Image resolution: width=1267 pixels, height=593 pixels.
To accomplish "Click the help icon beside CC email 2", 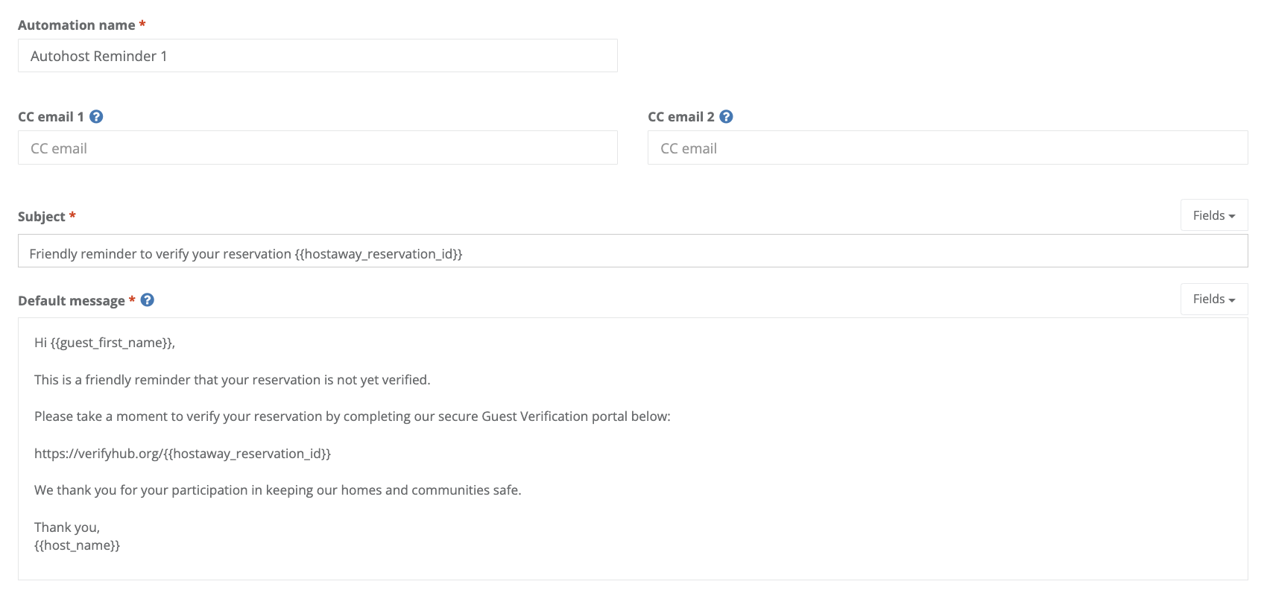I will [x=727, y=116].
